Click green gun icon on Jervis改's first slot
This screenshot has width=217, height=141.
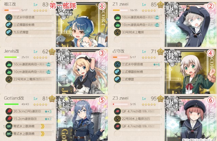click(9, 64)
